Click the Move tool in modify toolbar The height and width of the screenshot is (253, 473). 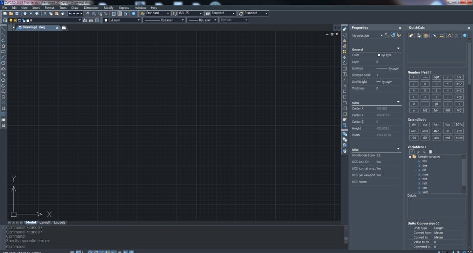(345, 57)
